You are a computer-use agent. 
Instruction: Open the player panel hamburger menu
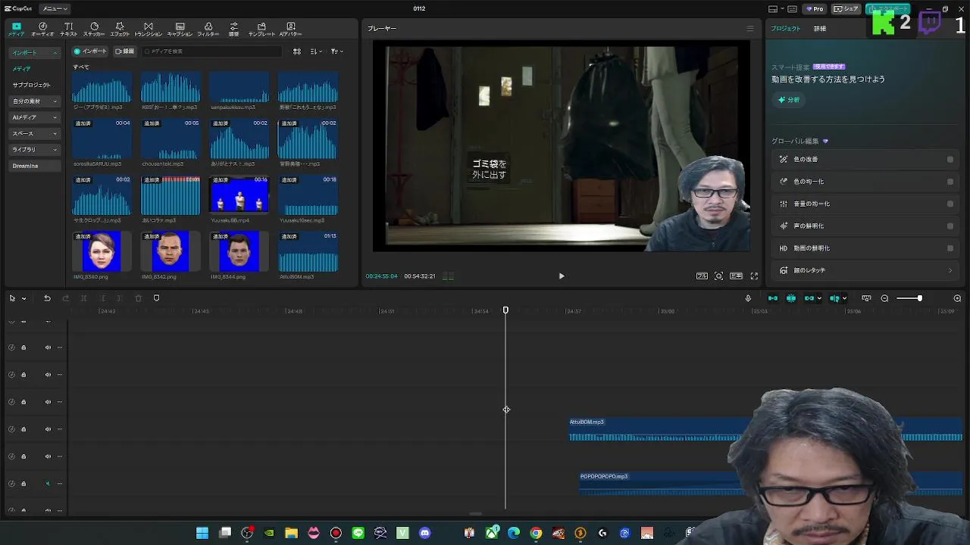[750, 29]
